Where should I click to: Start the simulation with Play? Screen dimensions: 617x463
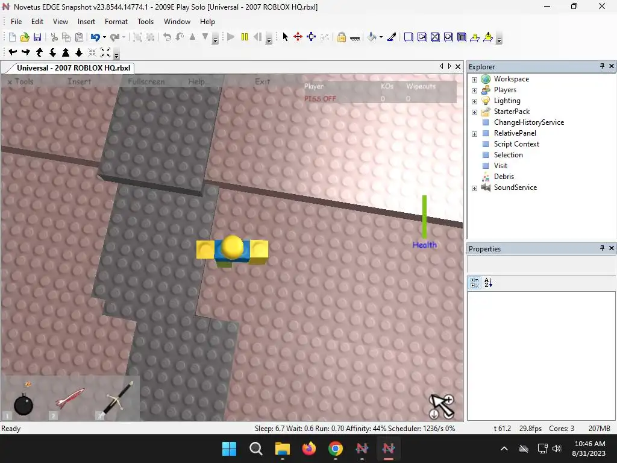point(231,37)
